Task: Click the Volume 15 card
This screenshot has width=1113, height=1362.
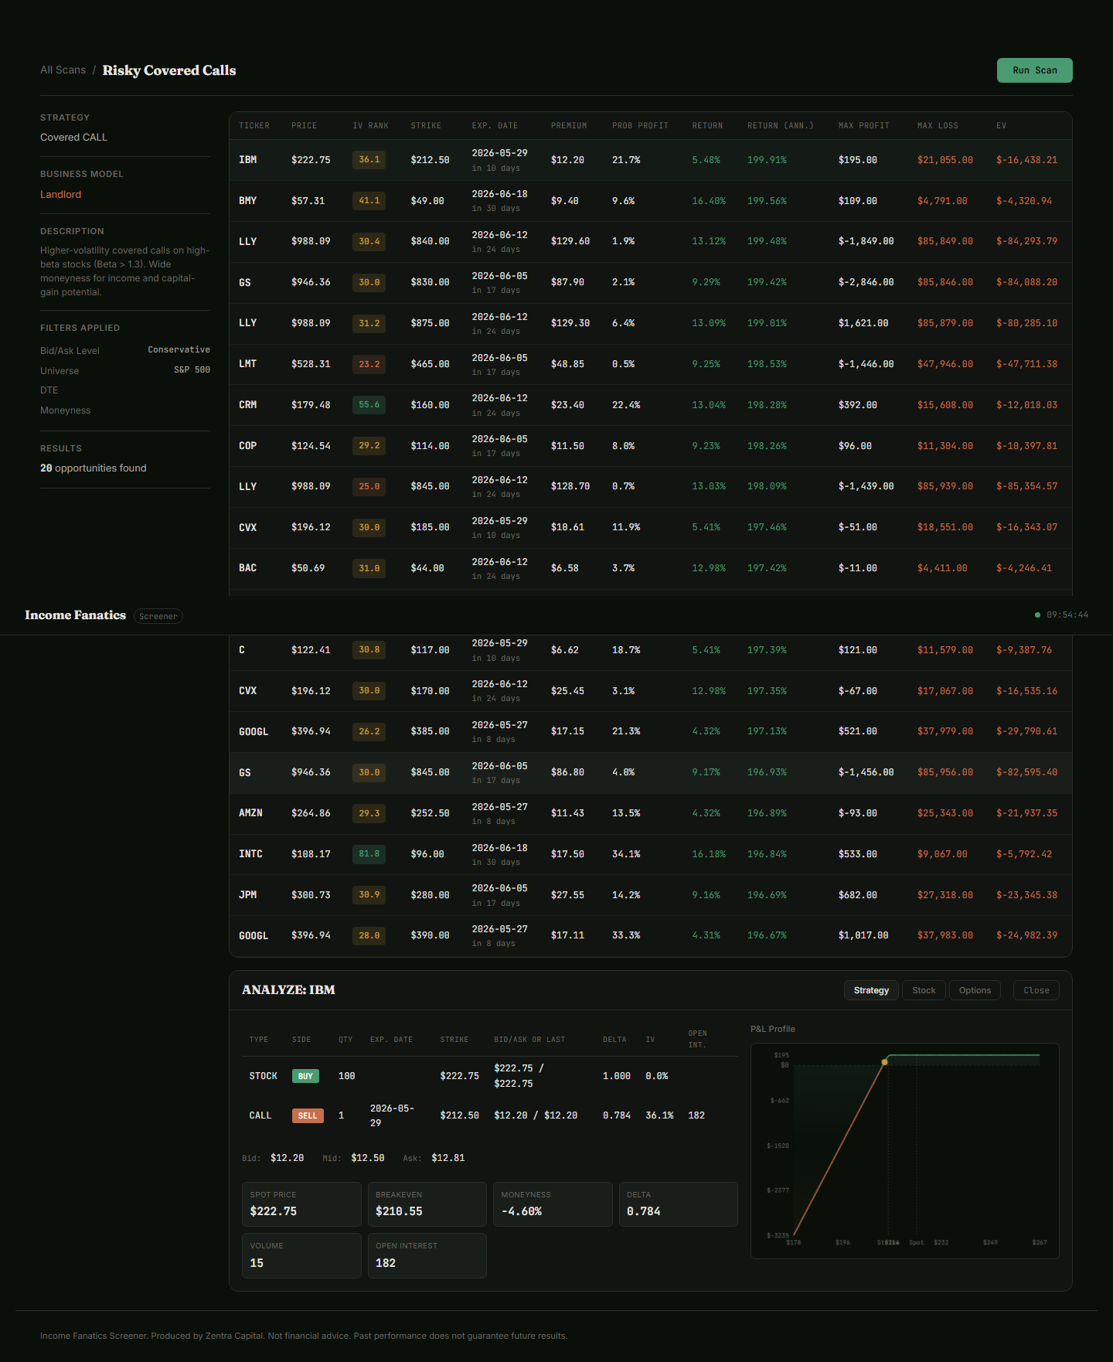Action: (301, 1255)
